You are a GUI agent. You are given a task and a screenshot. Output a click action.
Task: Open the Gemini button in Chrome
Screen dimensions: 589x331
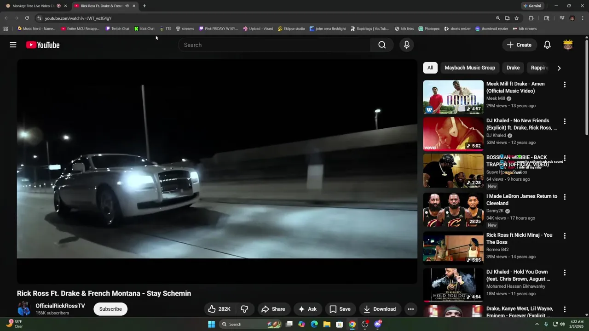(532, 6)
